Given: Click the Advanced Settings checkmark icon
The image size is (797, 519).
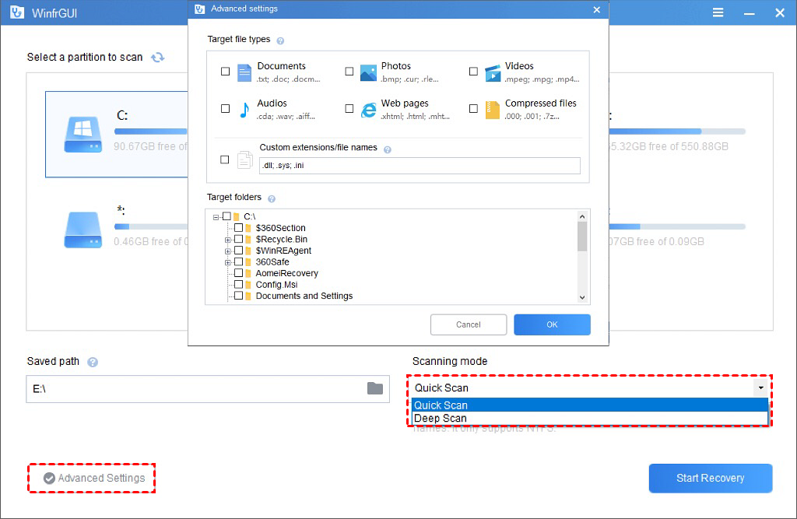Looking at the screenshot, I should click(x=49, y=479).
